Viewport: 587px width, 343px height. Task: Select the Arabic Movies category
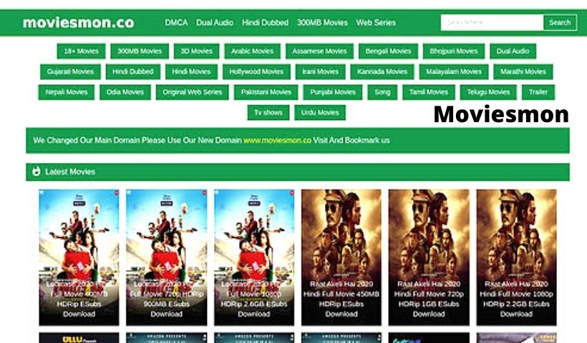252,51
